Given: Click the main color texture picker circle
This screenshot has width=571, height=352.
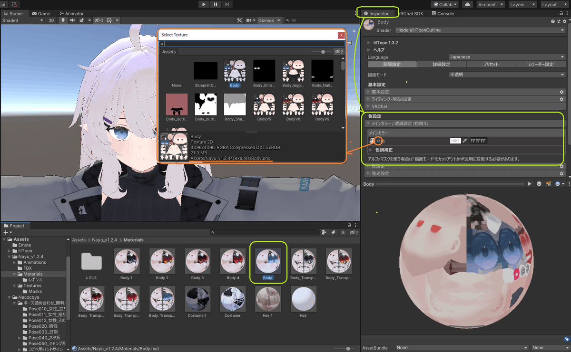Looking at the screenshot, I should pyautogui.click(x=378, y=141).
